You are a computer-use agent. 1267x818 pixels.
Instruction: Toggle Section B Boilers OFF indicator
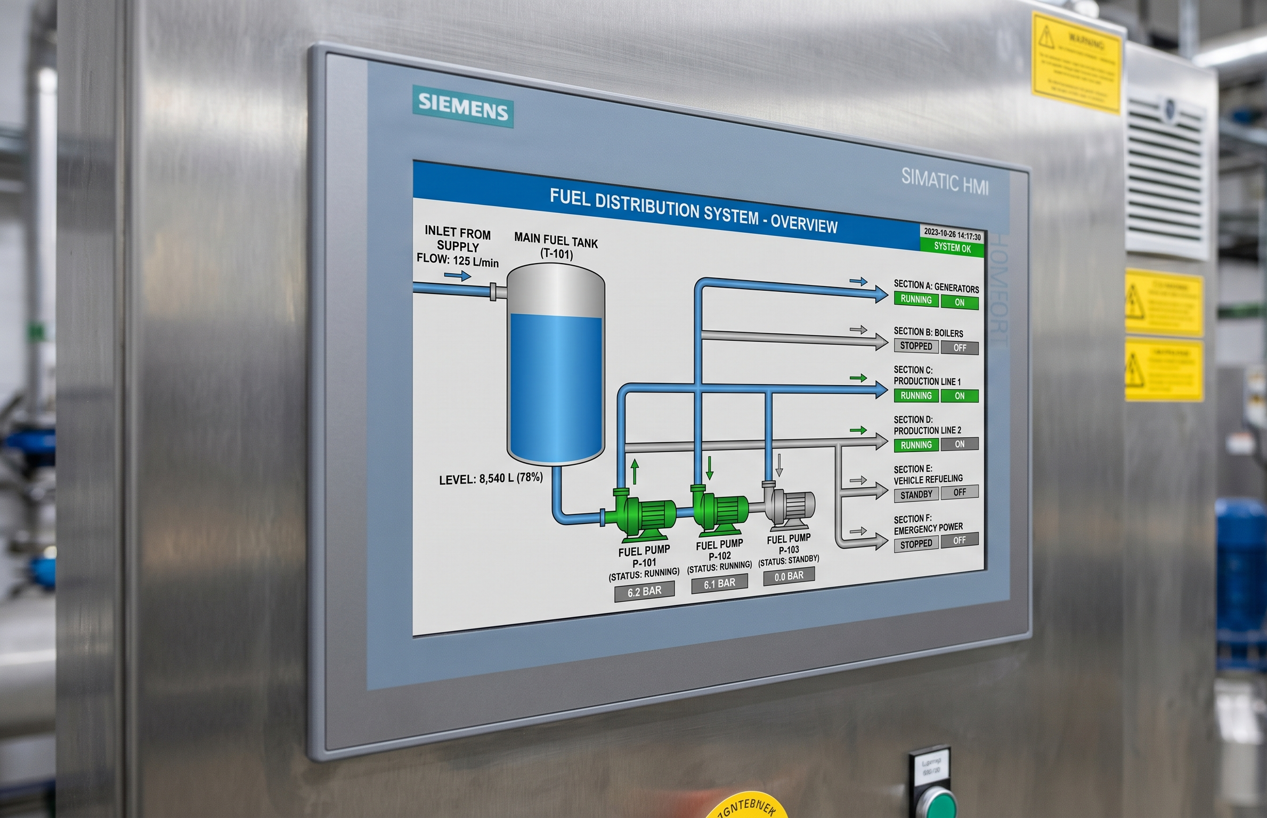click(x=960, y=348)
